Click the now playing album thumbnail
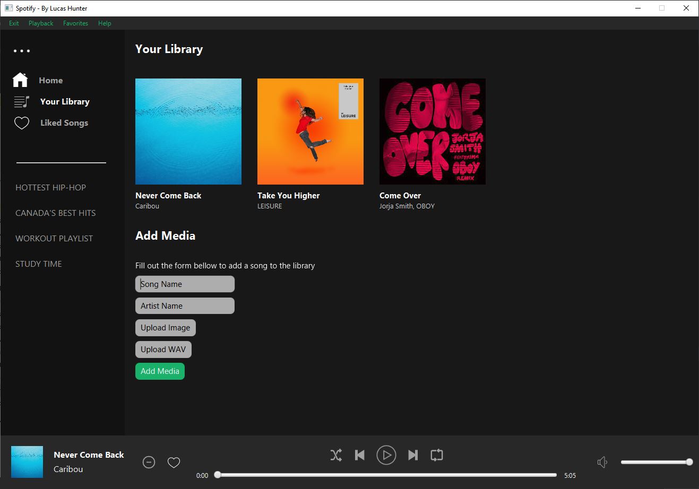The height and width of the screenshot is (489, 699). pos(27,462)
